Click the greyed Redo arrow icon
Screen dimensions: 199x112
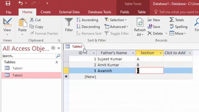34,3
